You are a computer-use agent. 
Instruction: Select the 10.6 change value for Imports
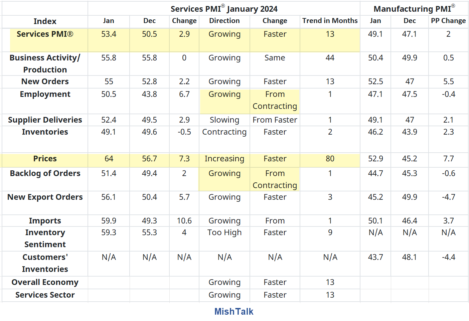click(x=184, y=221)
